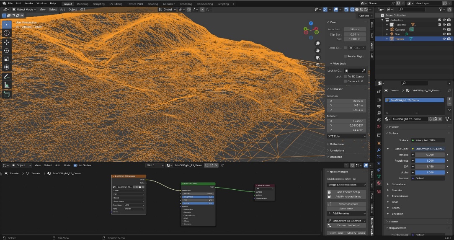Image resolution: width=454 pixels, height=240 pixels.
Task: Open viewport Options button
Action: (365, 15)
